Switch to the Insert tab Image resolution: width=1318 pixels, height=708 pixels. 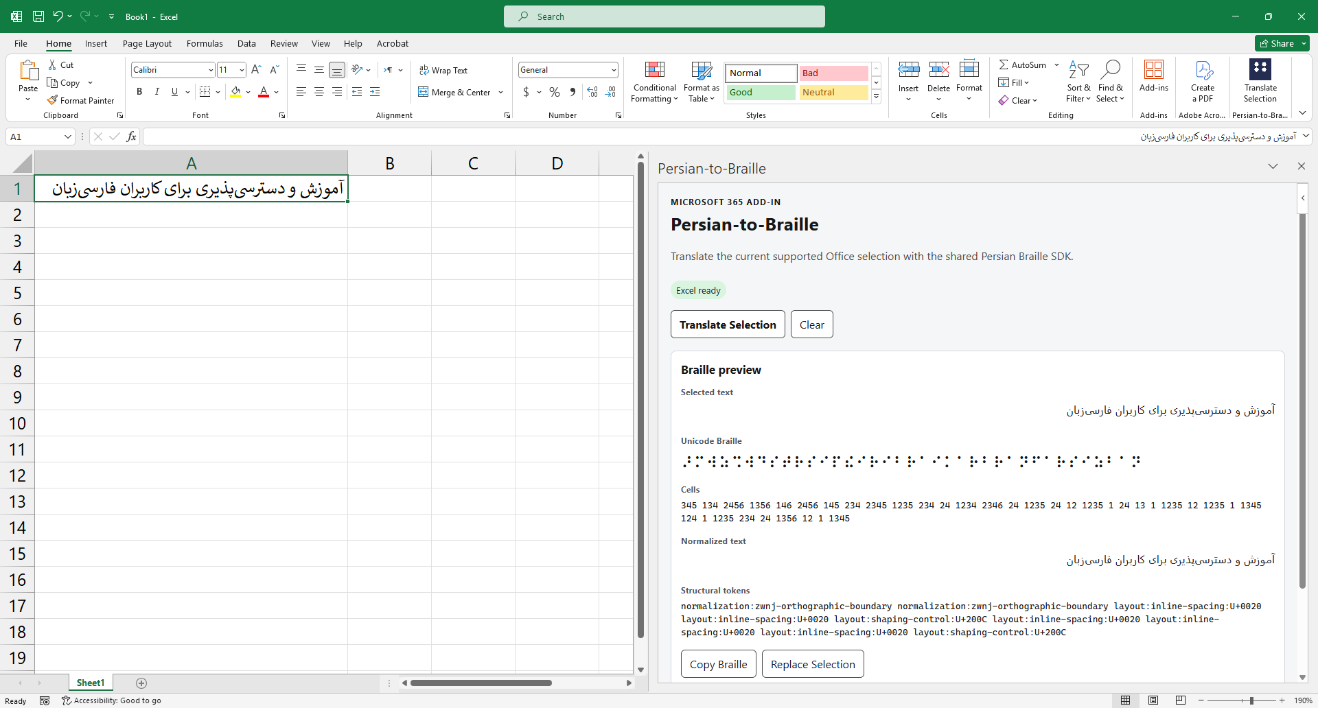click(x=96, y=43)
